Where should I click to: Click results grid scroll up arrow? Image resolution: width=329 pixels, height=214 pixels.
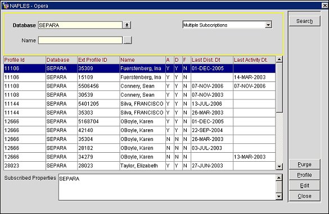[279, 60]
